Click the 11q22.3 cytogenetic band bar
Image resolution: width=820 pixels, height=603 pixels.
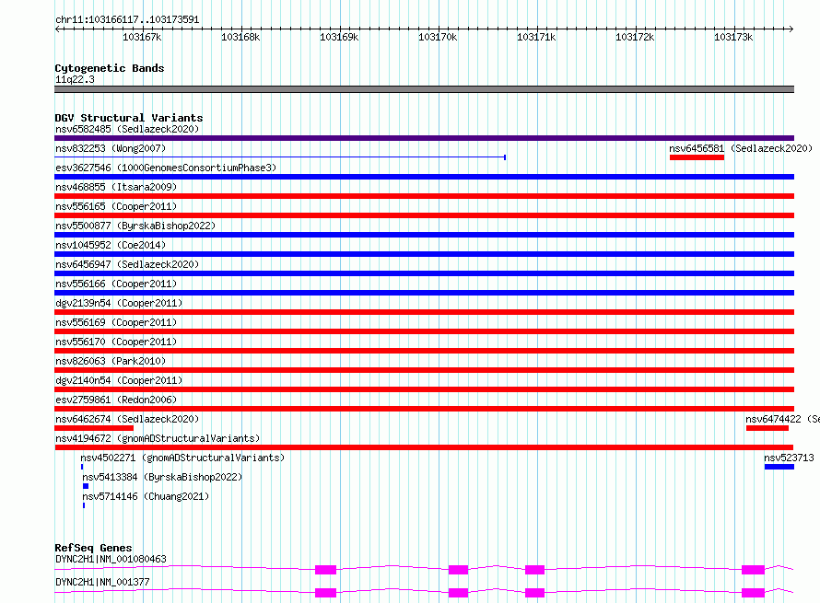pyautogui.click(x=424, y=89)
